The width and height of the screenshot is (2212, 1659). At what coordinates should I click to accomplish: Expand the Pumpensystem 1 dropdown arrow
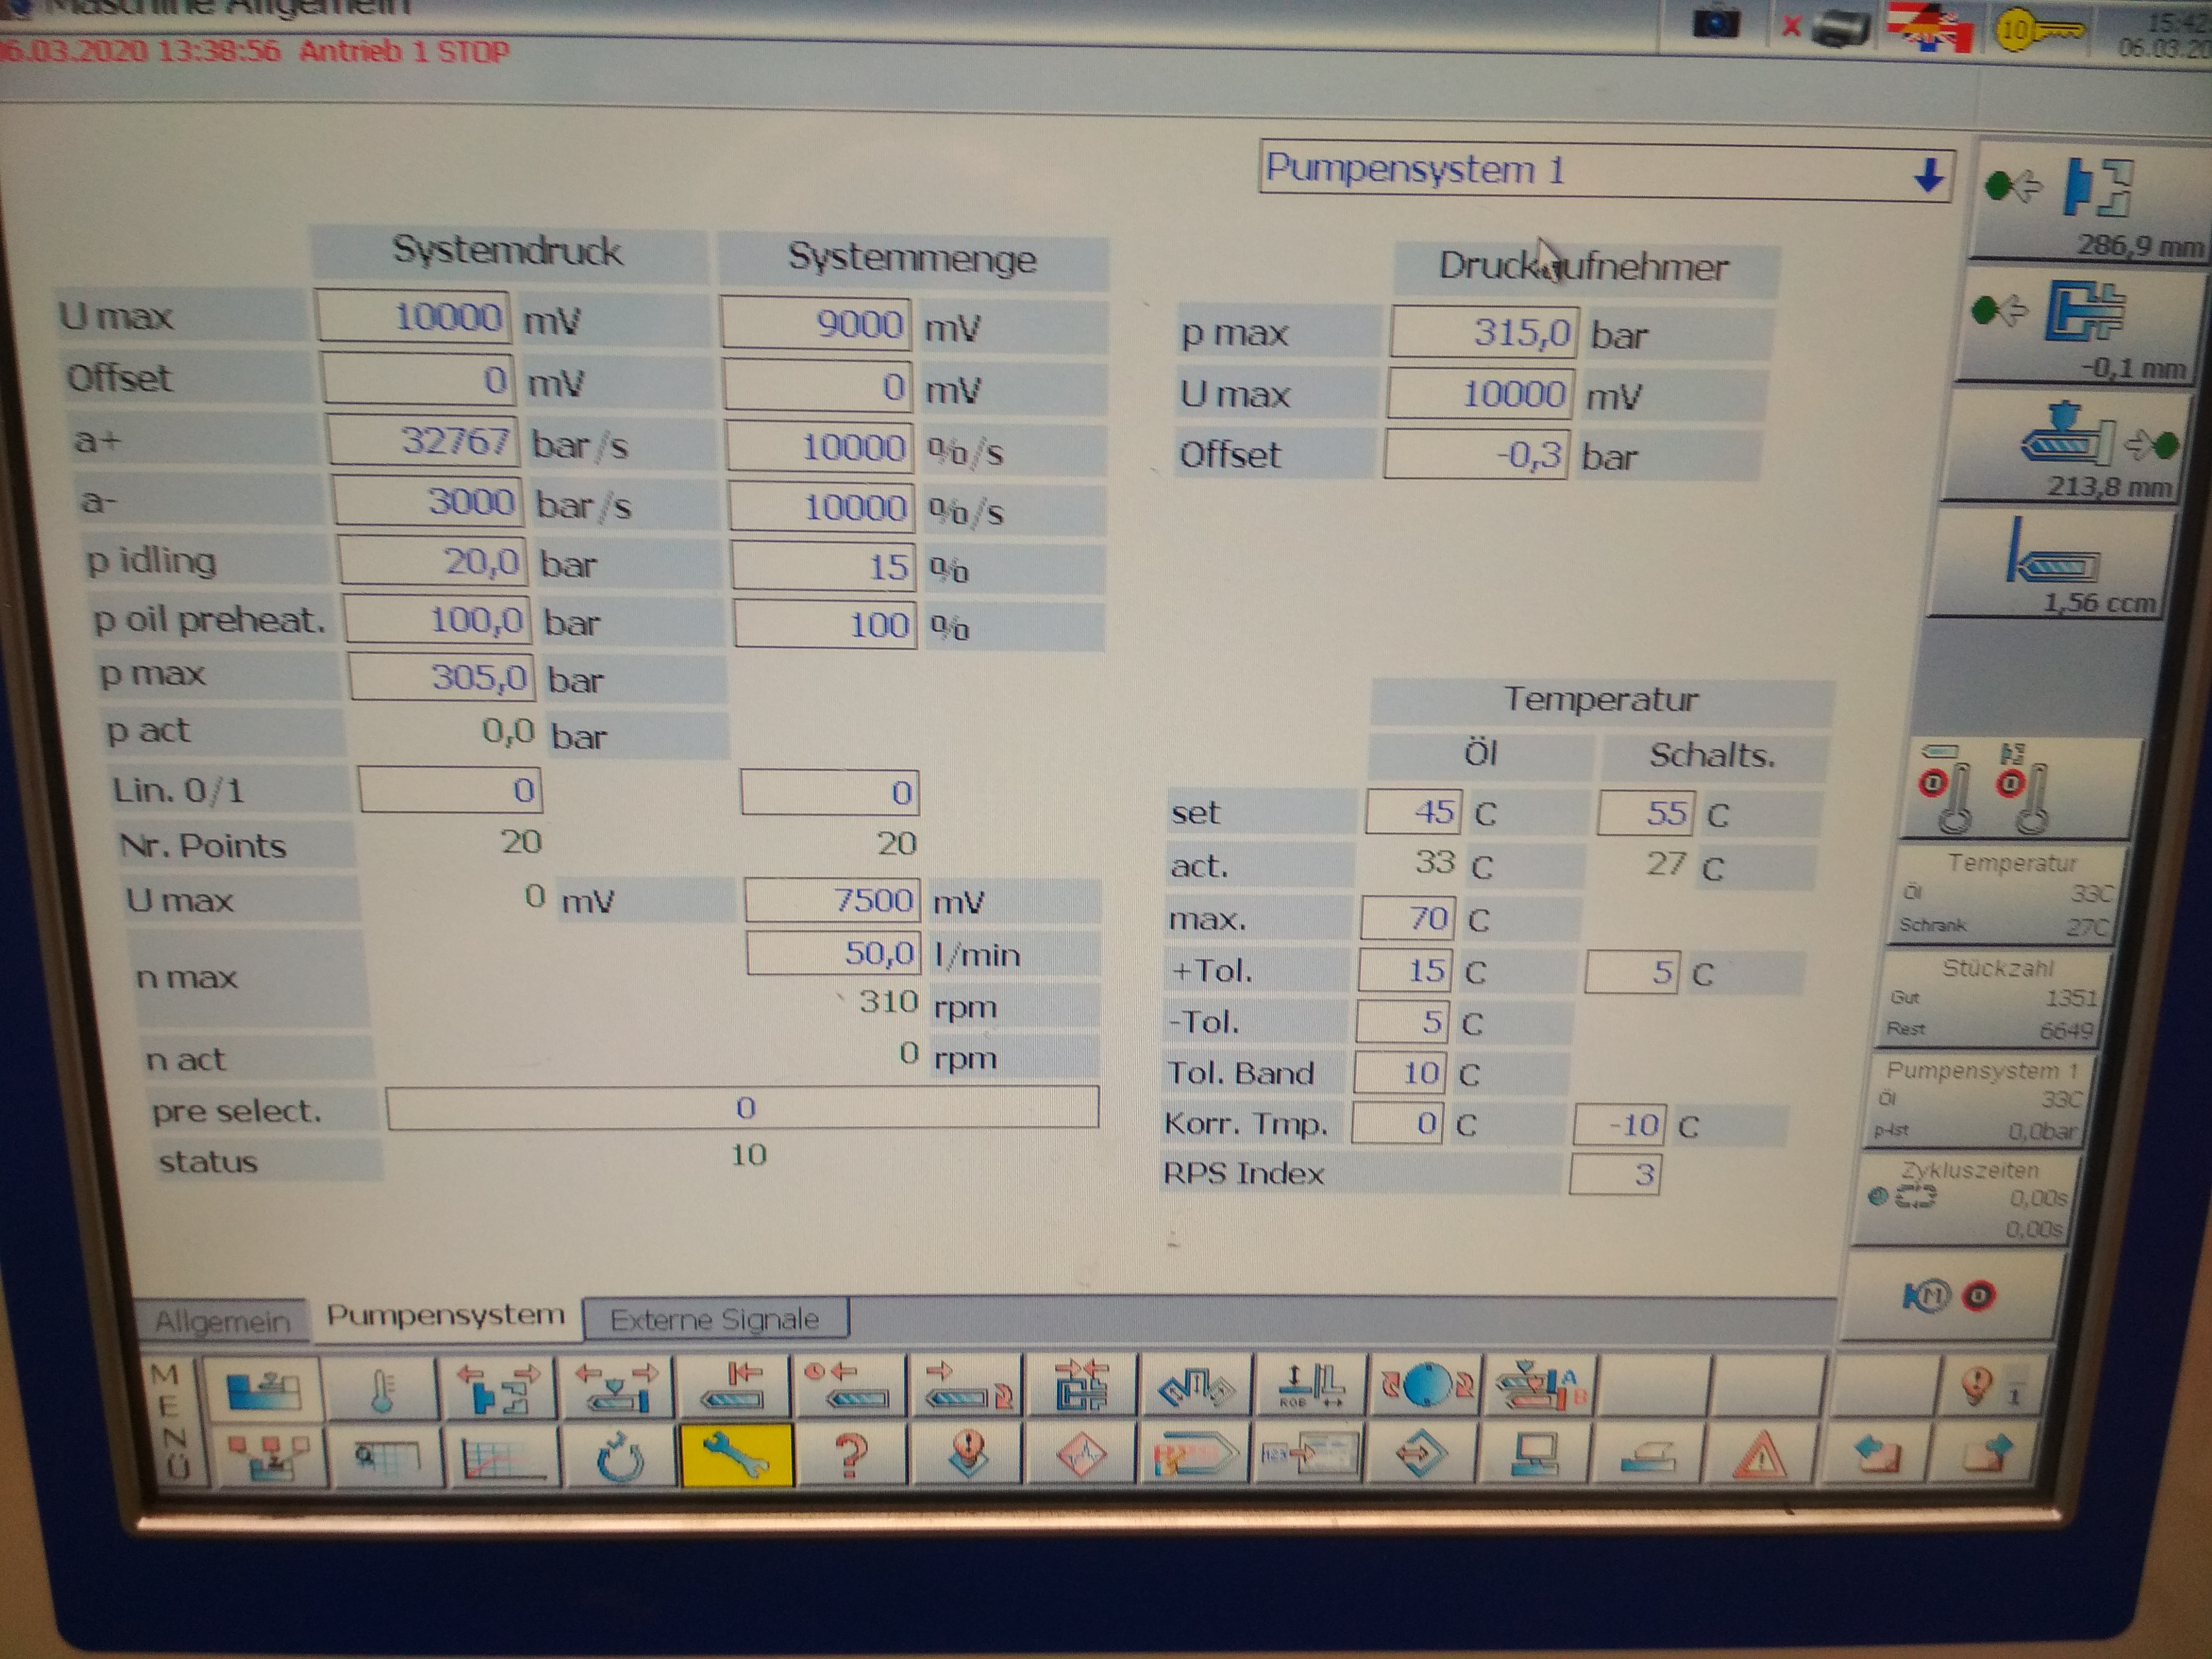pyautogui.click(x=1928, y=176)
